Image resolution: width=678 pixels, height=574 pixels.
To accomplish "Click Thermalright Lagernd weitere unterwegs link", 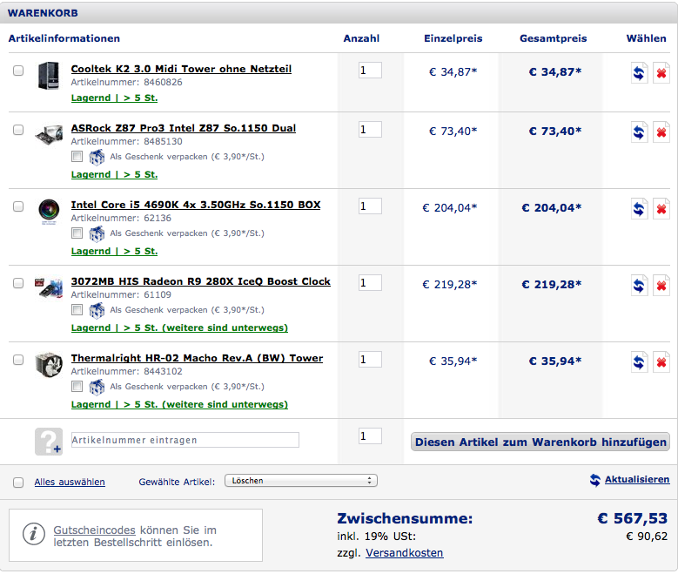I will 179,404.
